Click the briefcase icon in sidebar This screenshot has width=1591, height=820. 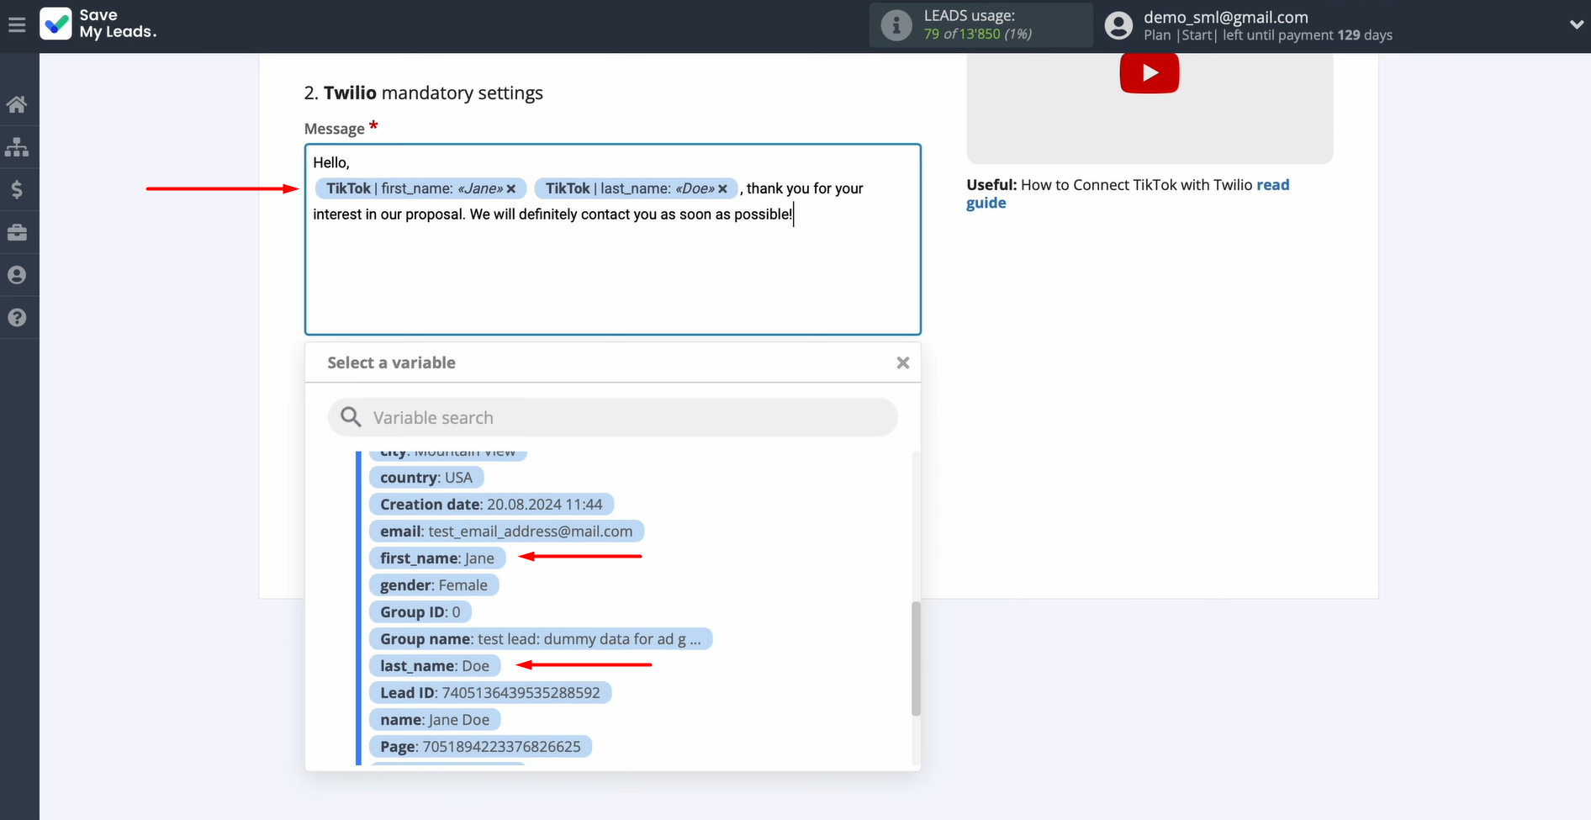17,233
